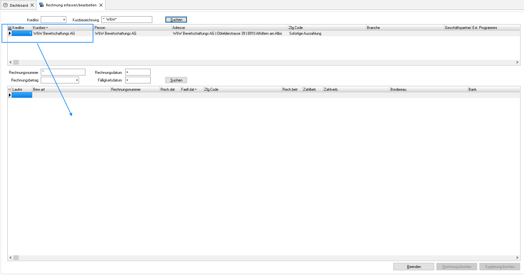This screenshot has width=524, height=275.
Task: Sort creditor grid by Kreditor column header
Action: coord(22,28)
